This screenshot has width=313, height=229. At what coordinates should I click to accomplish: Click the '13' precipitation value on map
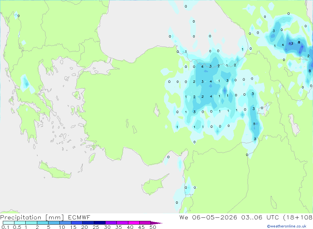(291, 44)
